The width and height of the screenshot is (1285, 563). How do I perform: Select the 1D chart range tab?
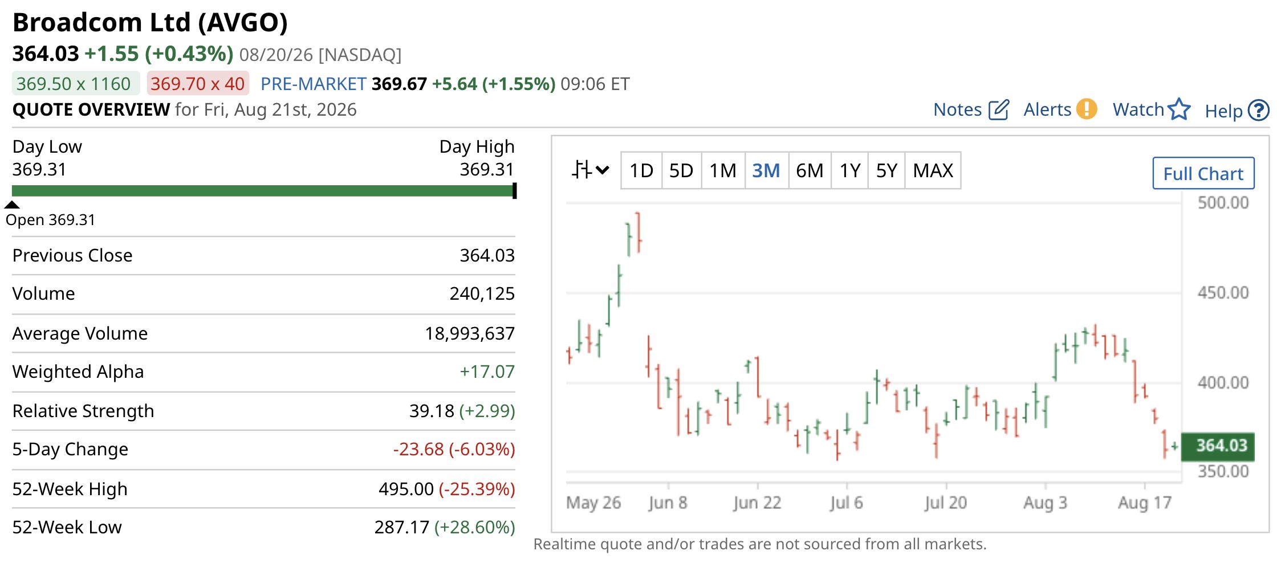pyautogui.click(x=641, y=170)
